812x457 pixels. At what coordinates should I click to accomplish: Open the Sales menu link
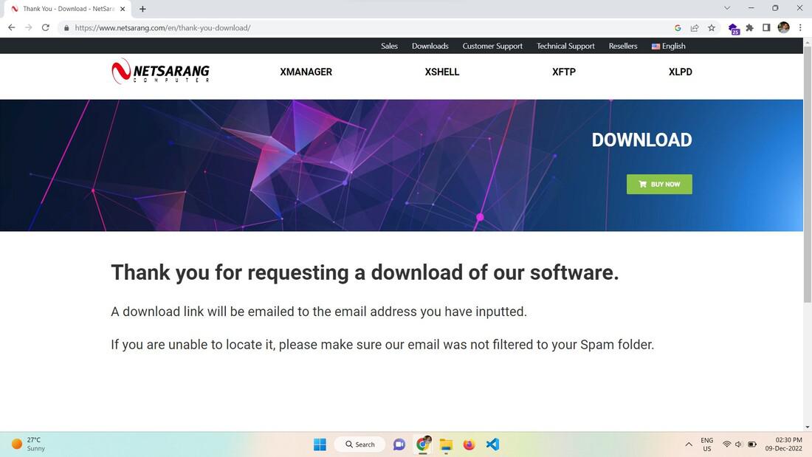click(x=390, y=46)
